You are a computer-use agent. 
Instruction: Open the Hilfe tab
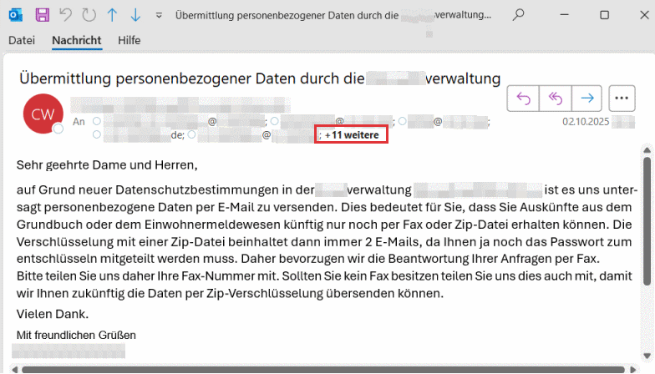(x=129, y=40)
